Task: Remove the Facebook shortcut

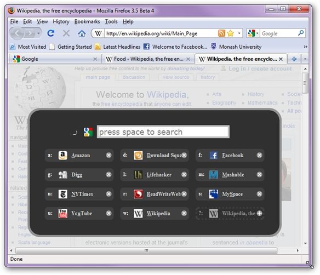Action: click(259, 155)
